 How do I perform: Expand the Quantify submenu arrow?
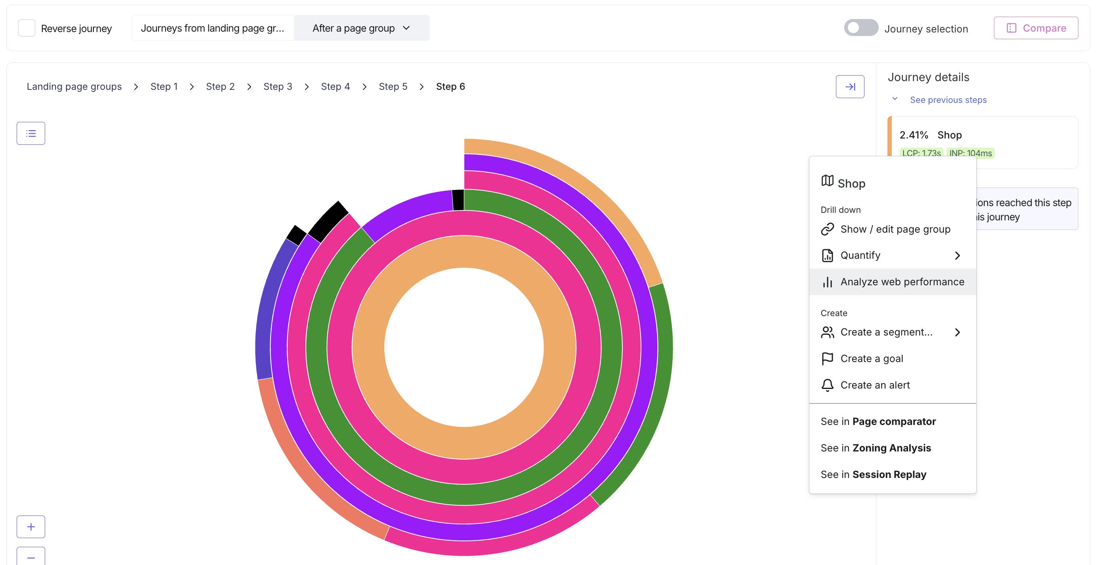click(957, 255)
